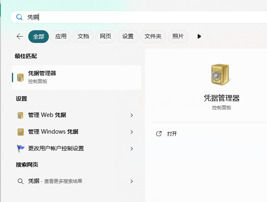Open the 管理 Windows 凭据 setting
The image size is (267, 202).
coord(76,132)
